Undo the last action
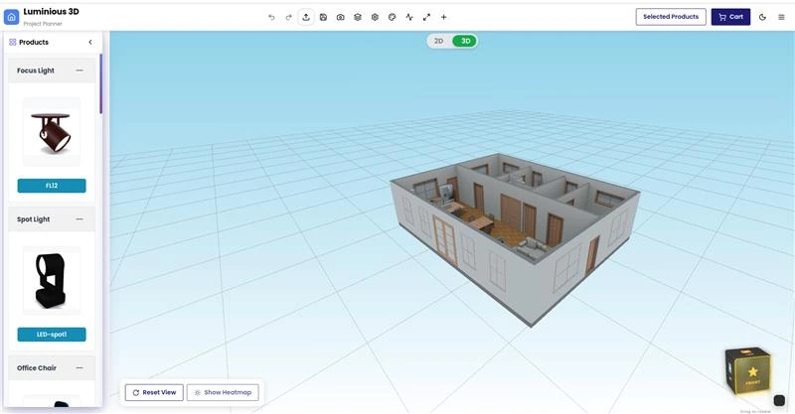Viewport: 795px width, 414px height. point(271,17)
